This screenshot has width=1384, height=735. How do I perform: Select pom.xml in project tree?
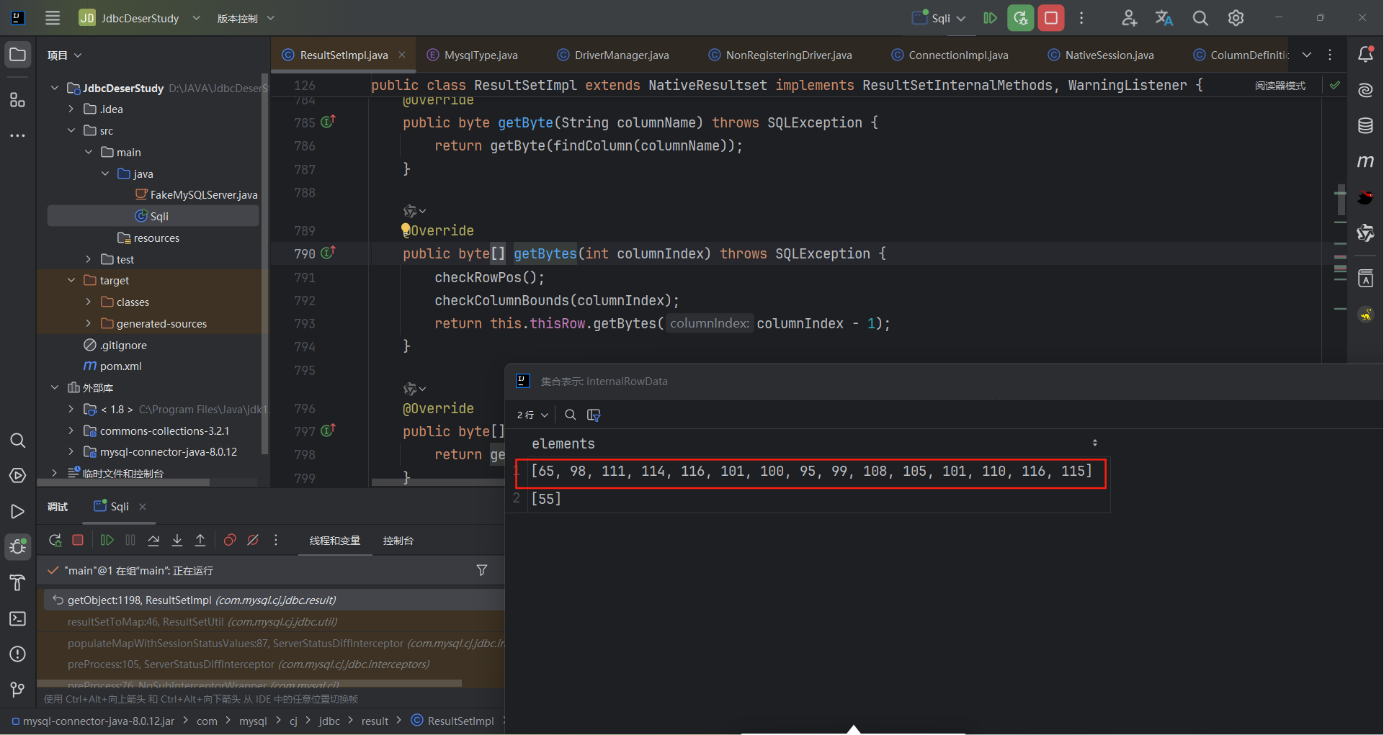click(113, 366)
